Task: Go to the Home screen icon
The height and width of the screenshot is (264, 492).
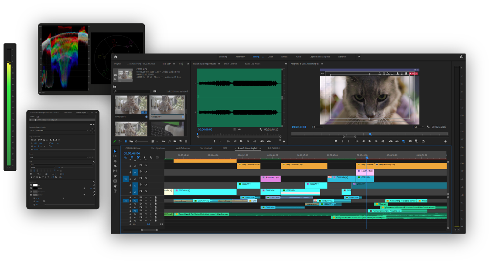Action: tap(116, 57)
